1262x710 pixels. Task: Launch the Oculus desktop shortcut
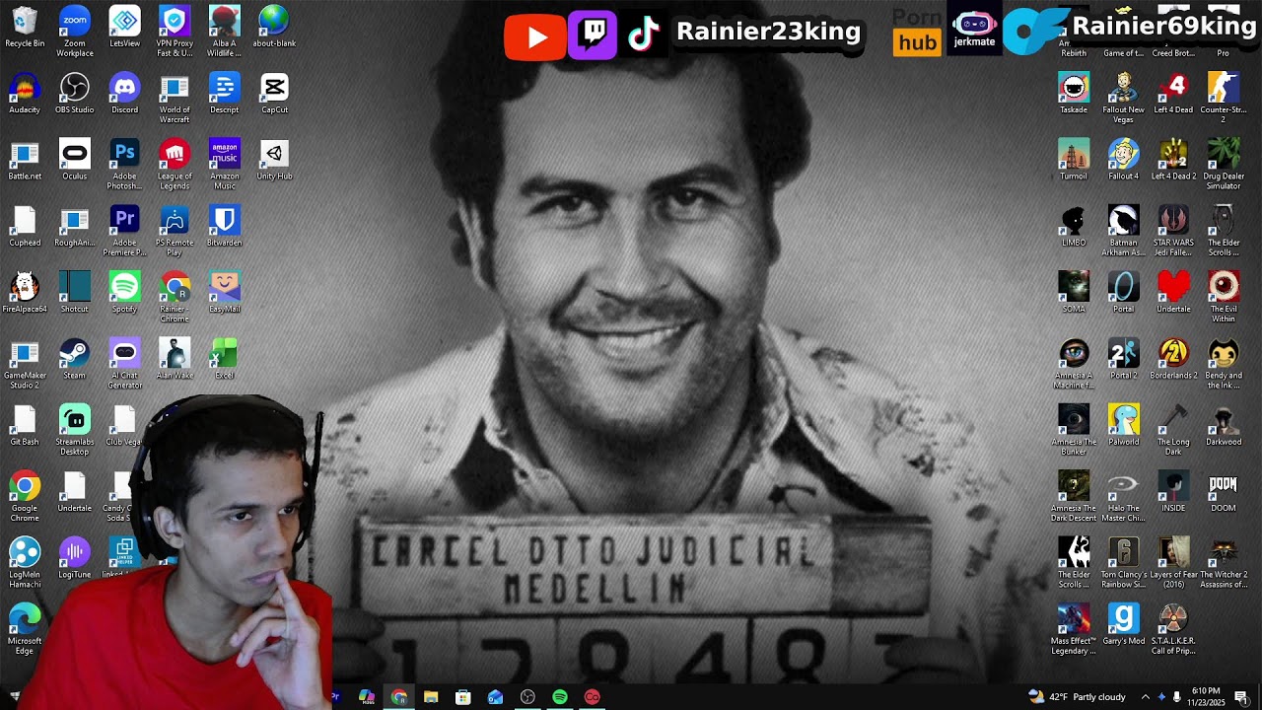pos(75,160)
